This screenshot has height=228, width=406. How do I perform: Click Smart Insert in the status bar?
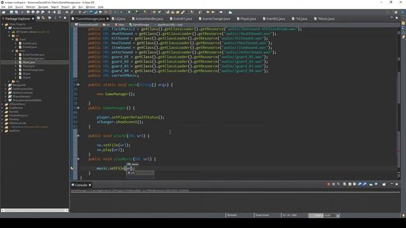point(262,215)
